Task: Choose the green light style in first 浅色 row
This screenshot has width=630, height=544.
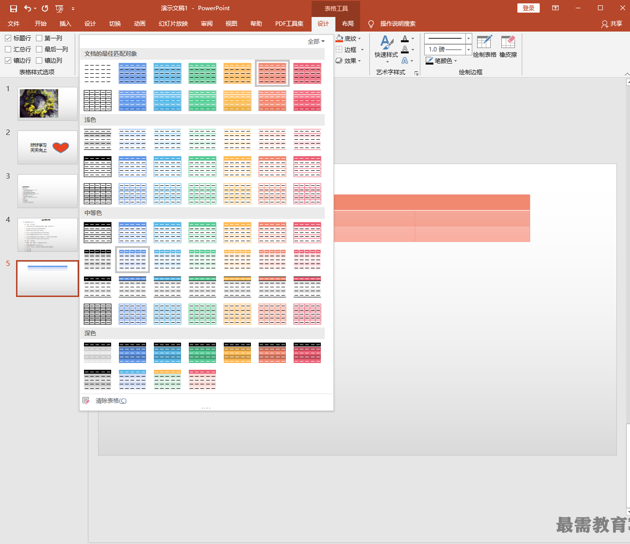Action: coord(202,139)
